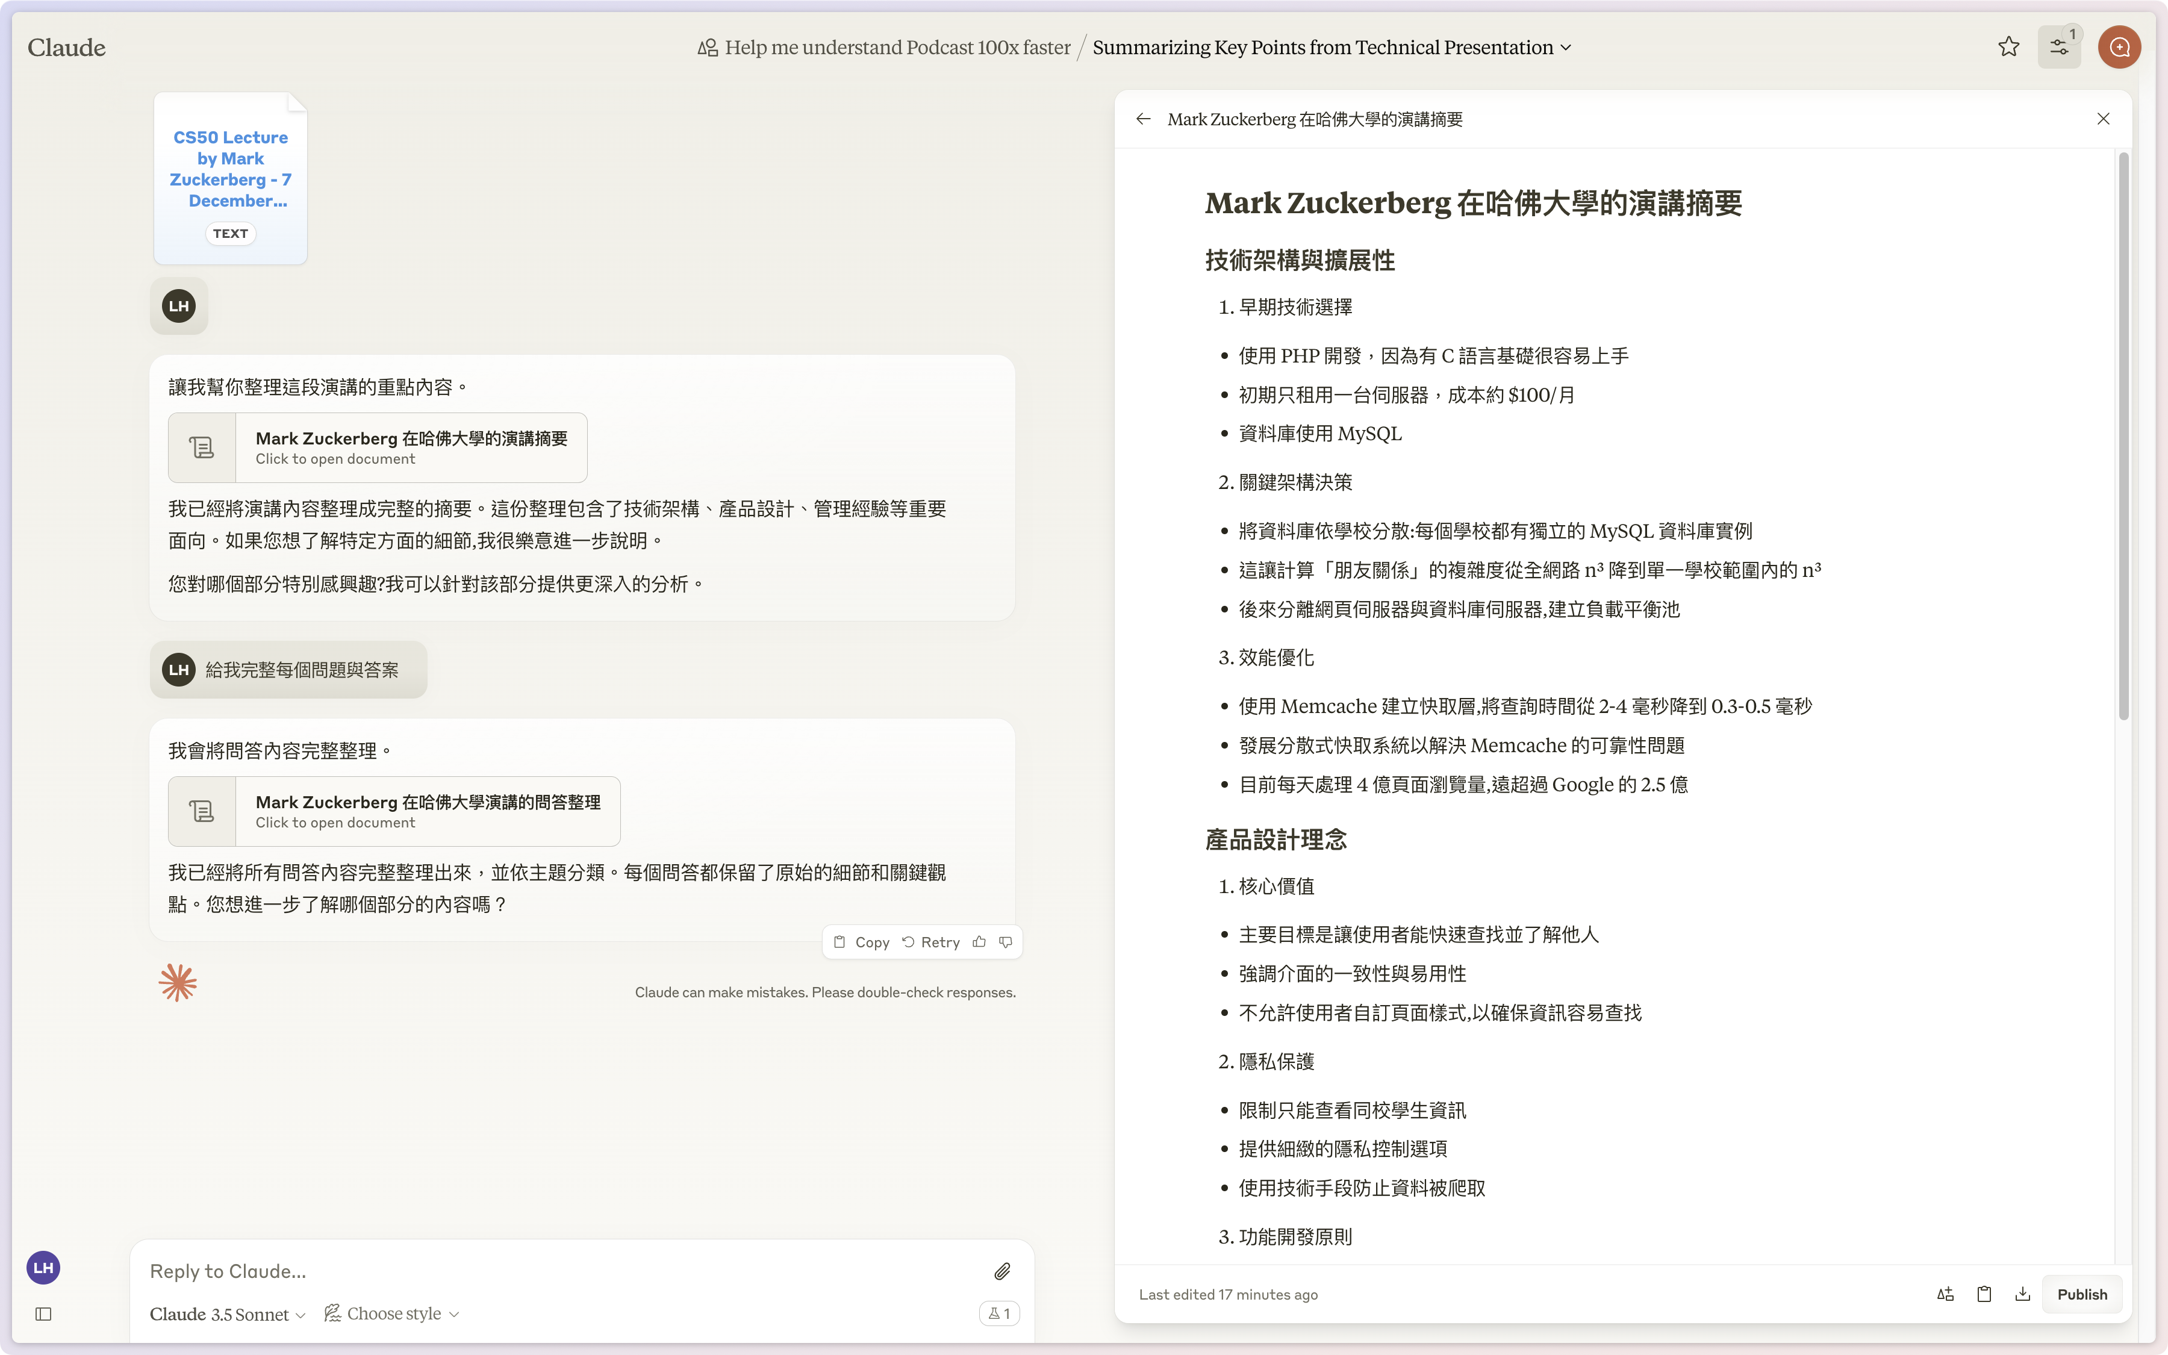This screenshot has height=1355, width=2168.
Task: Click the line 讓我幫你整理這段演講的重點內容。
Action: [x=318, y=387]
